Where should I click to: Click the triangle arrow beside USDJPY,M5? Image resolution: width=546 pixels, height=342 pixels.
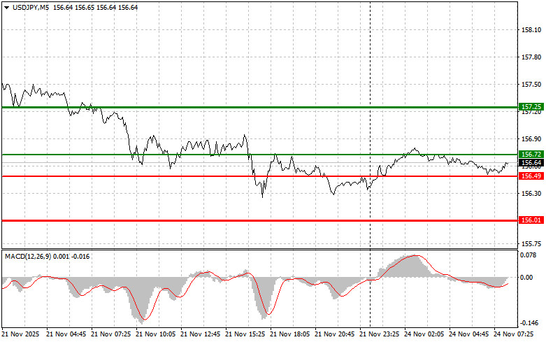6,7
